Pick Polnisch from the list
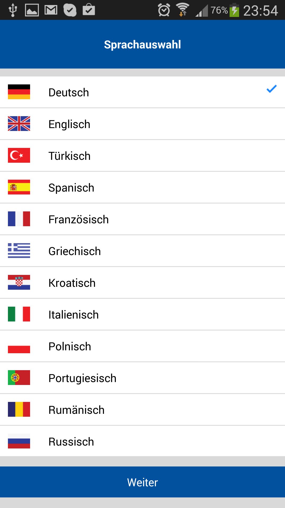 click(x=70, y=346)
